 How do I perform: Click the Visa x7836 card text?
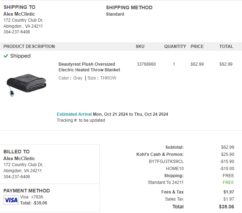(x=31, y=197)
